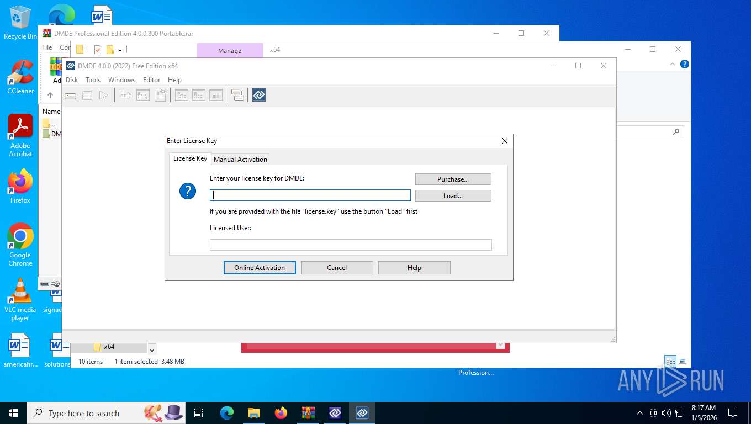The width and height of the screenshot is (751, 424).
Task: Close the Enter License Key dialog
Action: click(504, 141)
